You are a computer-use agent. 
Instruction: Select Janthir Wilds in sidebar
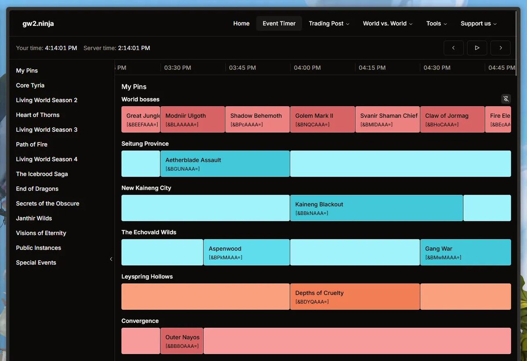tap(34, 218)
